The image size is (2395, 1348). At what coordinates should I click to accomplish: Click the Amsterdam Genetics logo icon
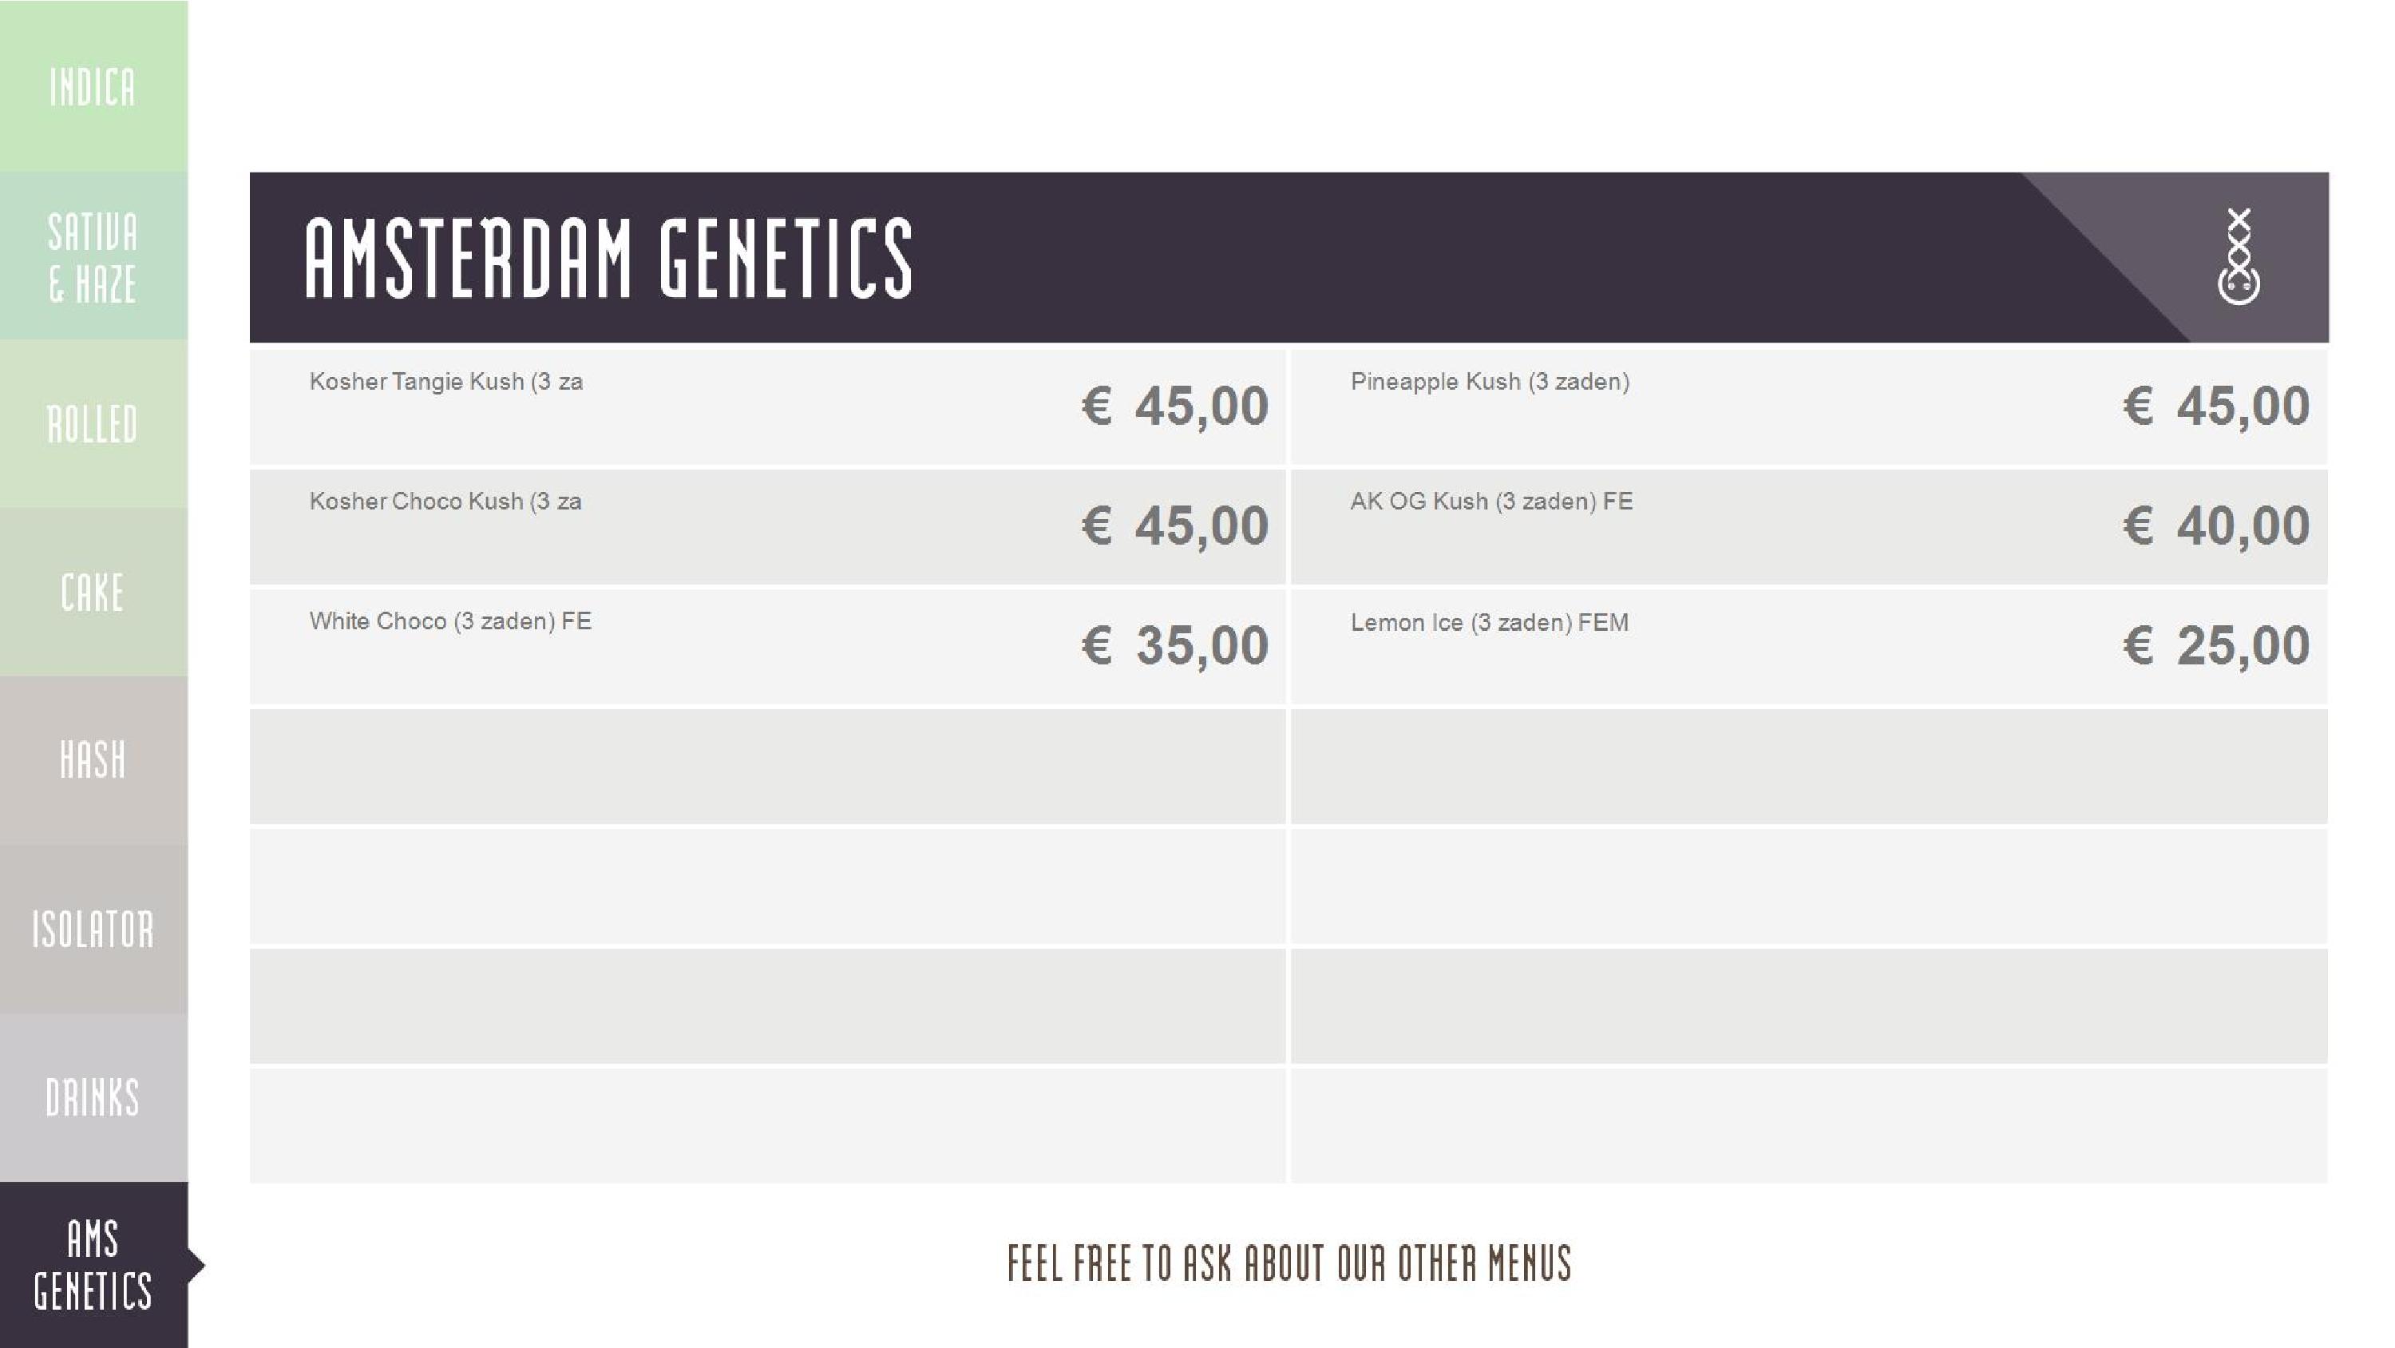pos(2238,257)
